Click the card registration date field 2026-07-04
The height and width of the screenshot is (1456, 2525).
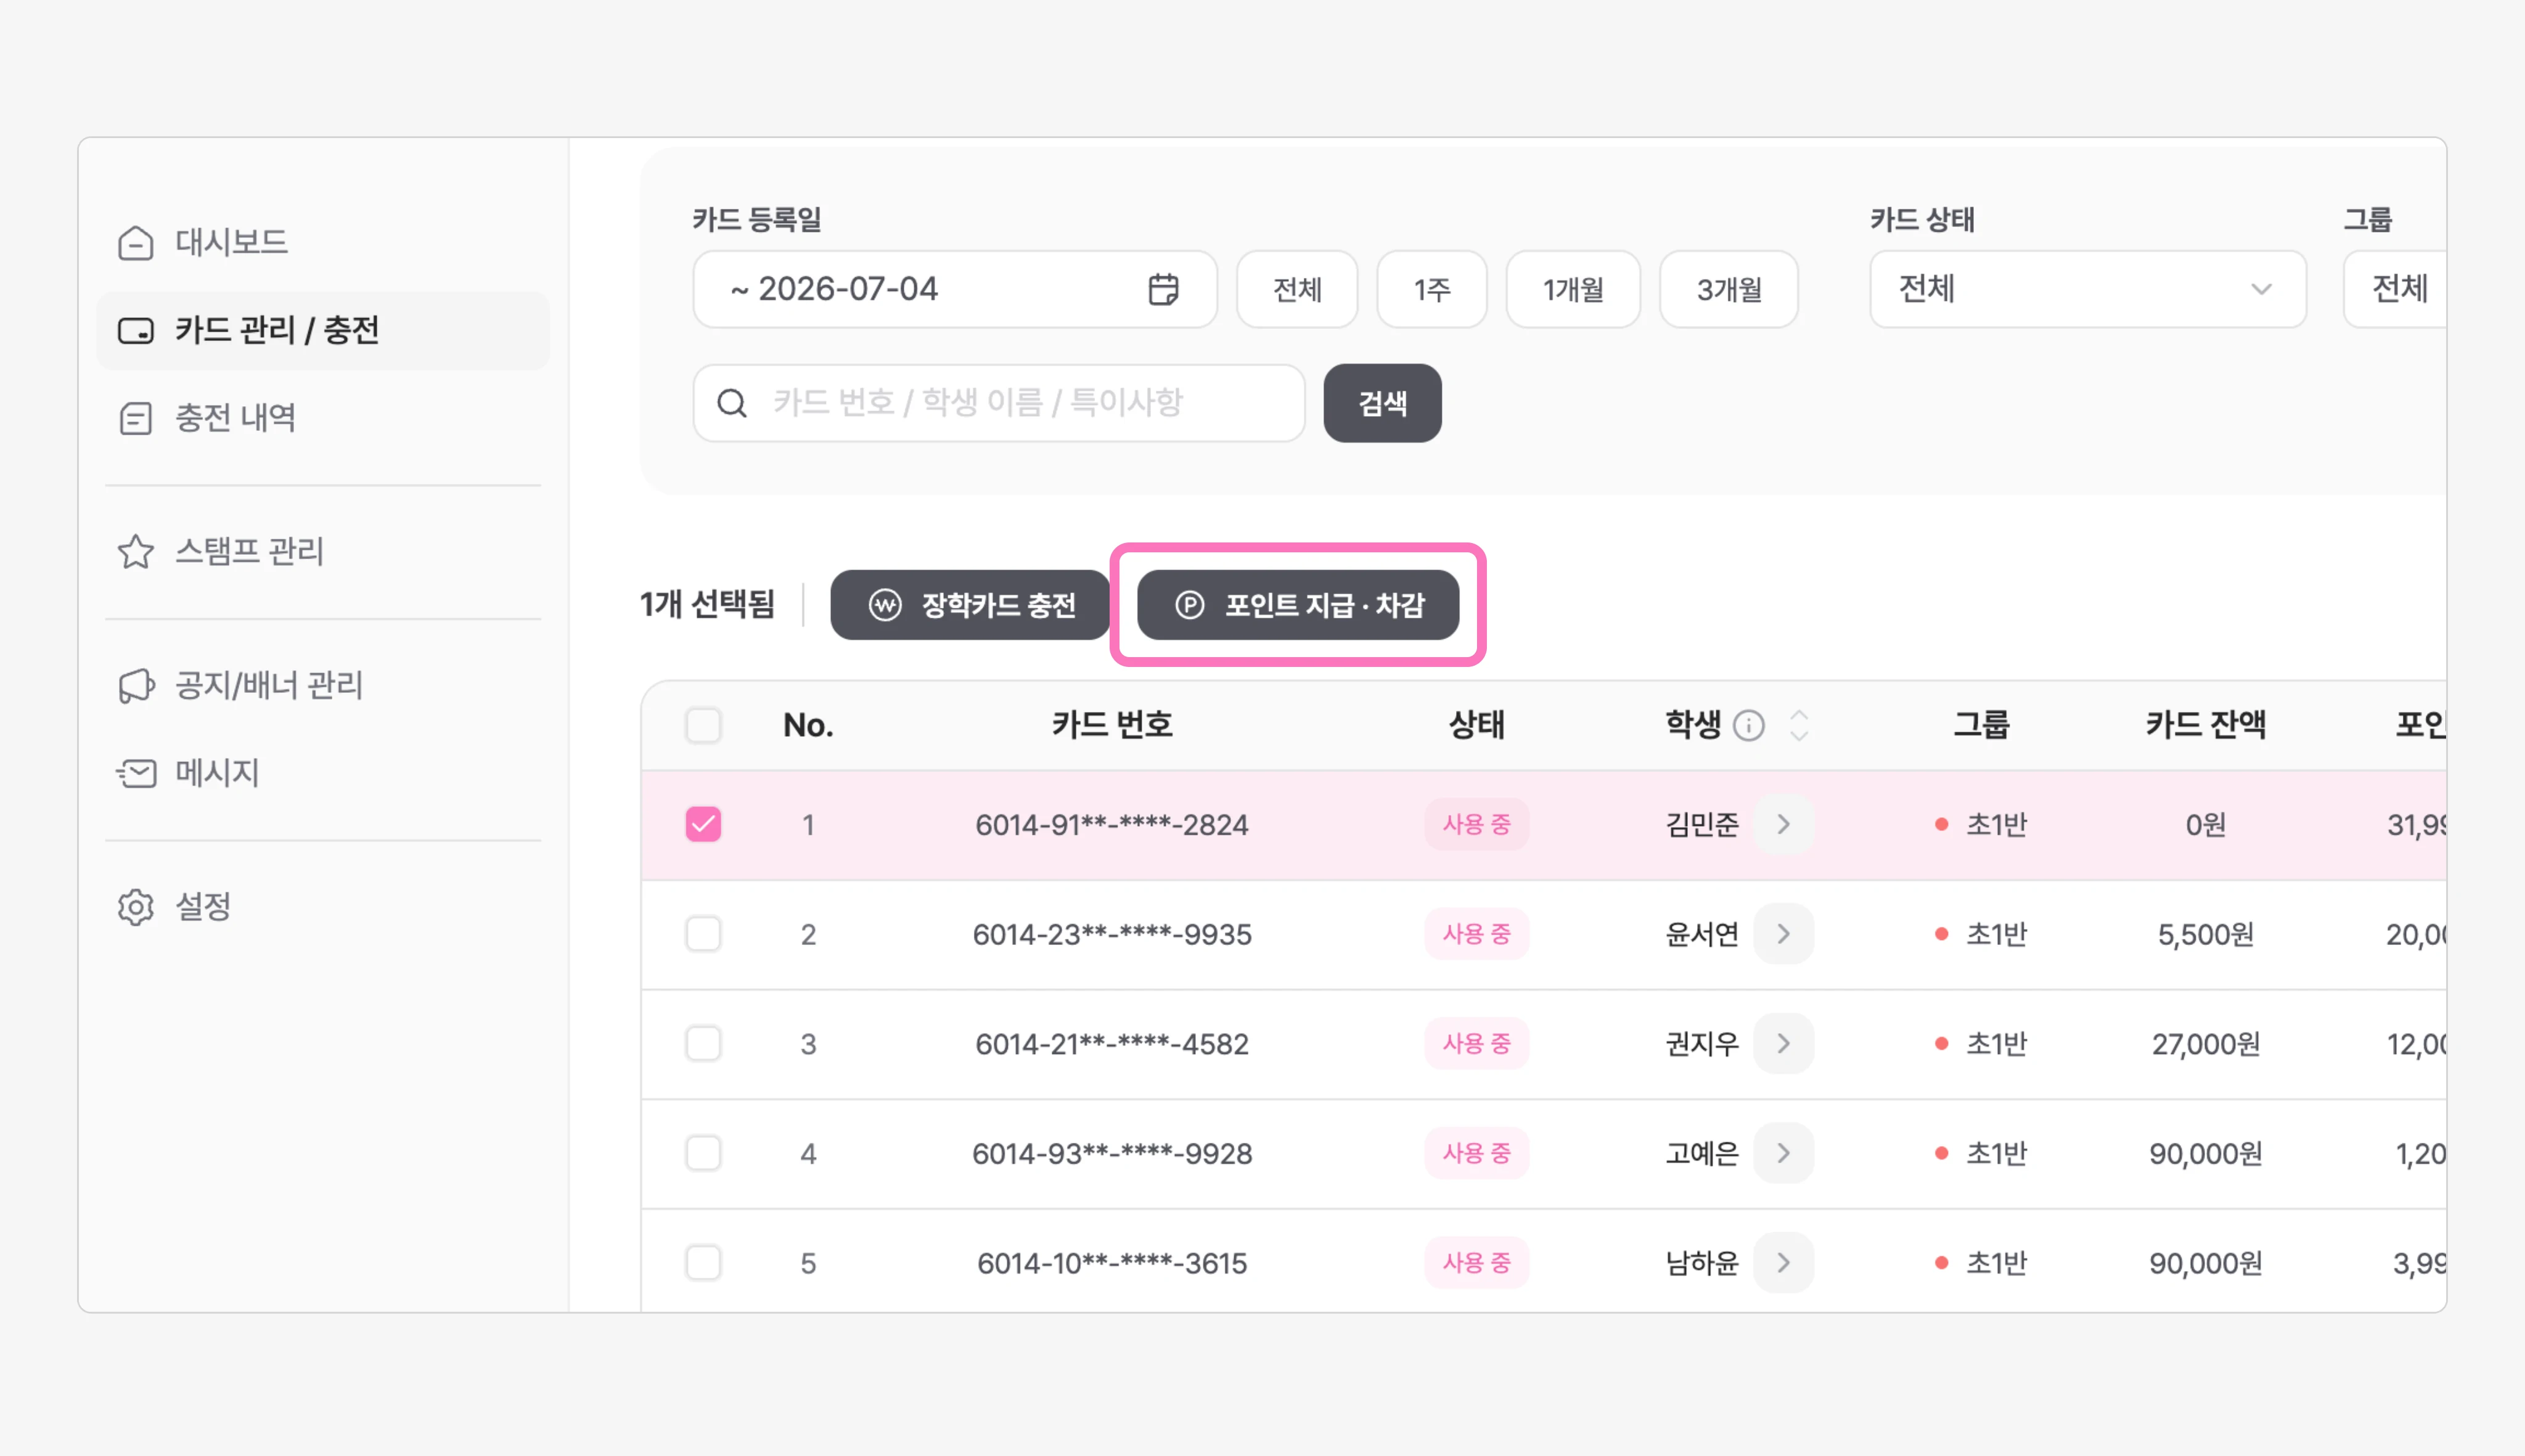point(954,289)
